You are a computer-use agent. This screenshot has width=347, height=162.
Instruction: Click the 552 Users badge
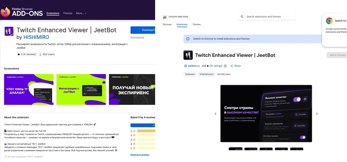[x=47, y=54]
